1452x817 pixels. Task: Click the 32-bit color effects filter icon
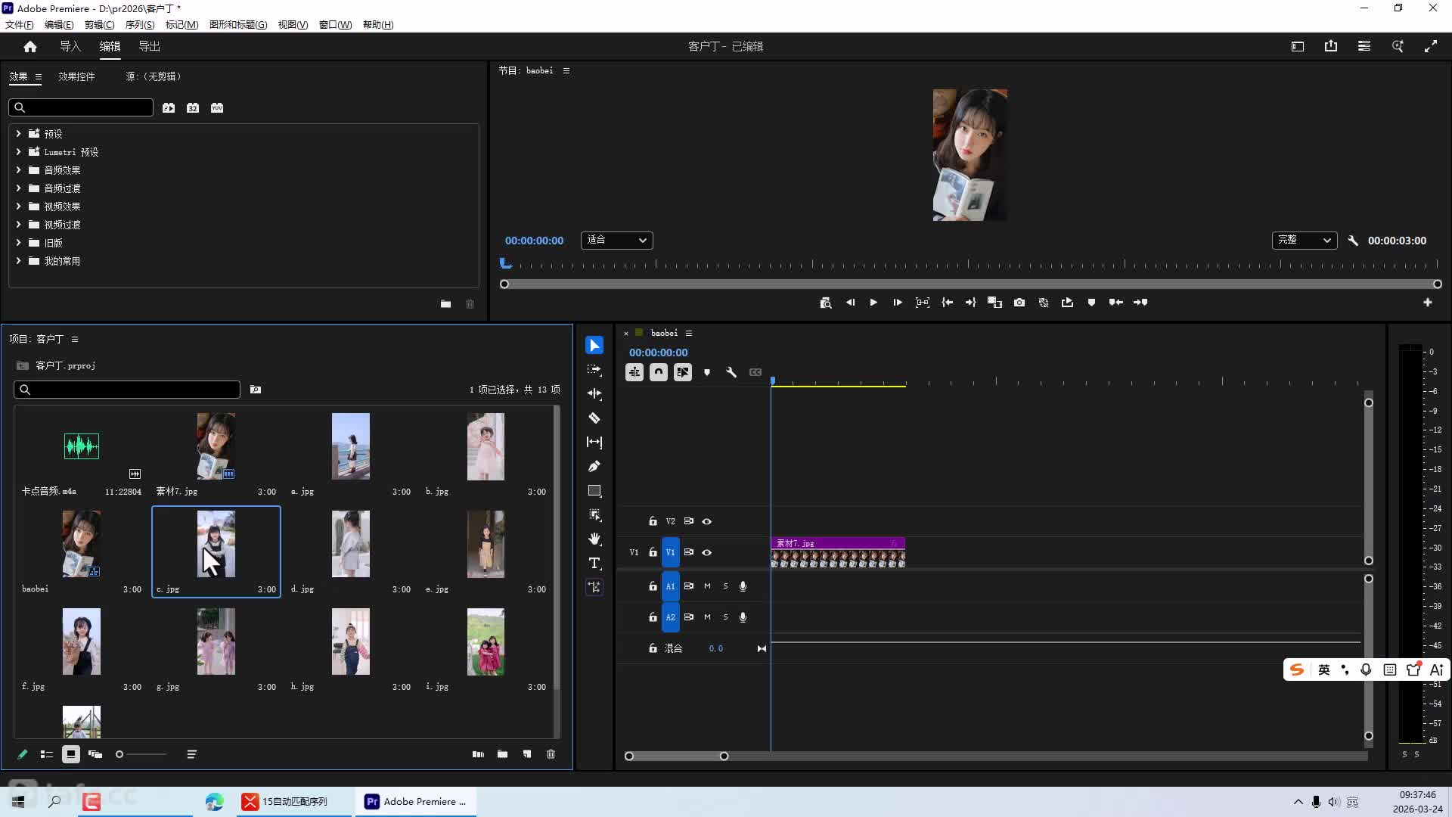[x=193, y=108]
